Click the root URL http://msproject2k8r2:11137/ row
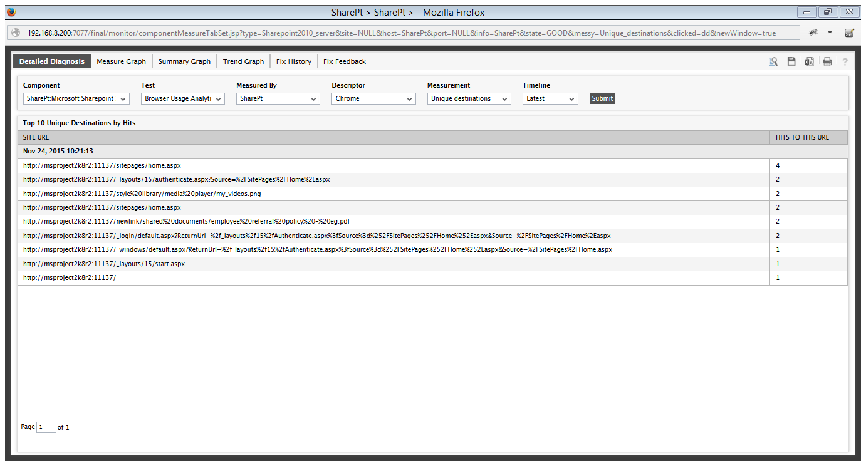The height and width of the screenshot is (466, 866). [x=394, y=277]
